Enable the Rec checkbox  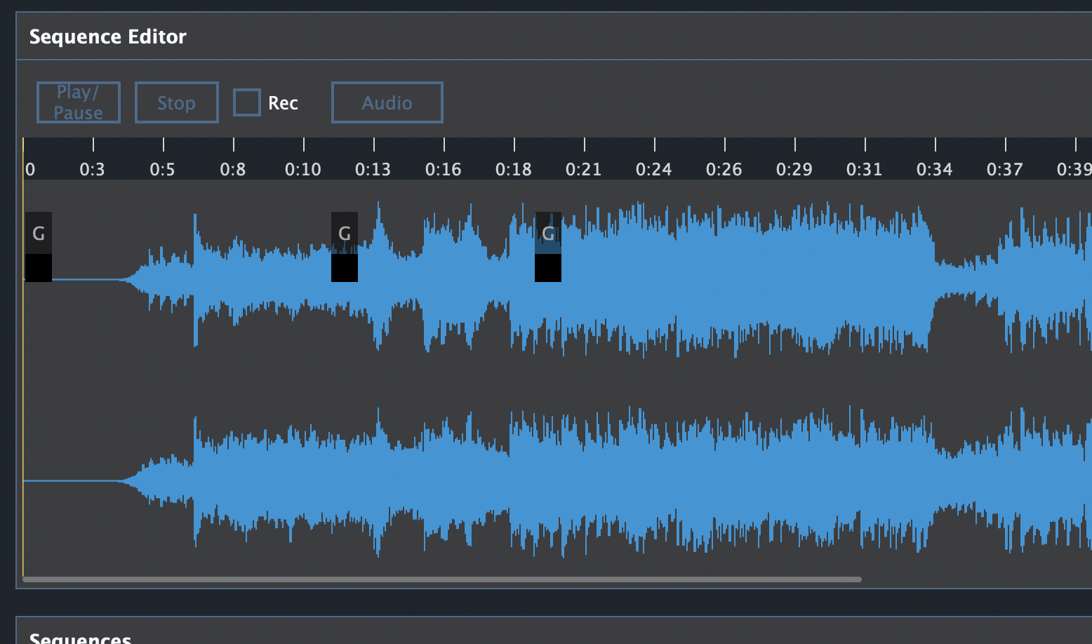click(x=246, y=102)
